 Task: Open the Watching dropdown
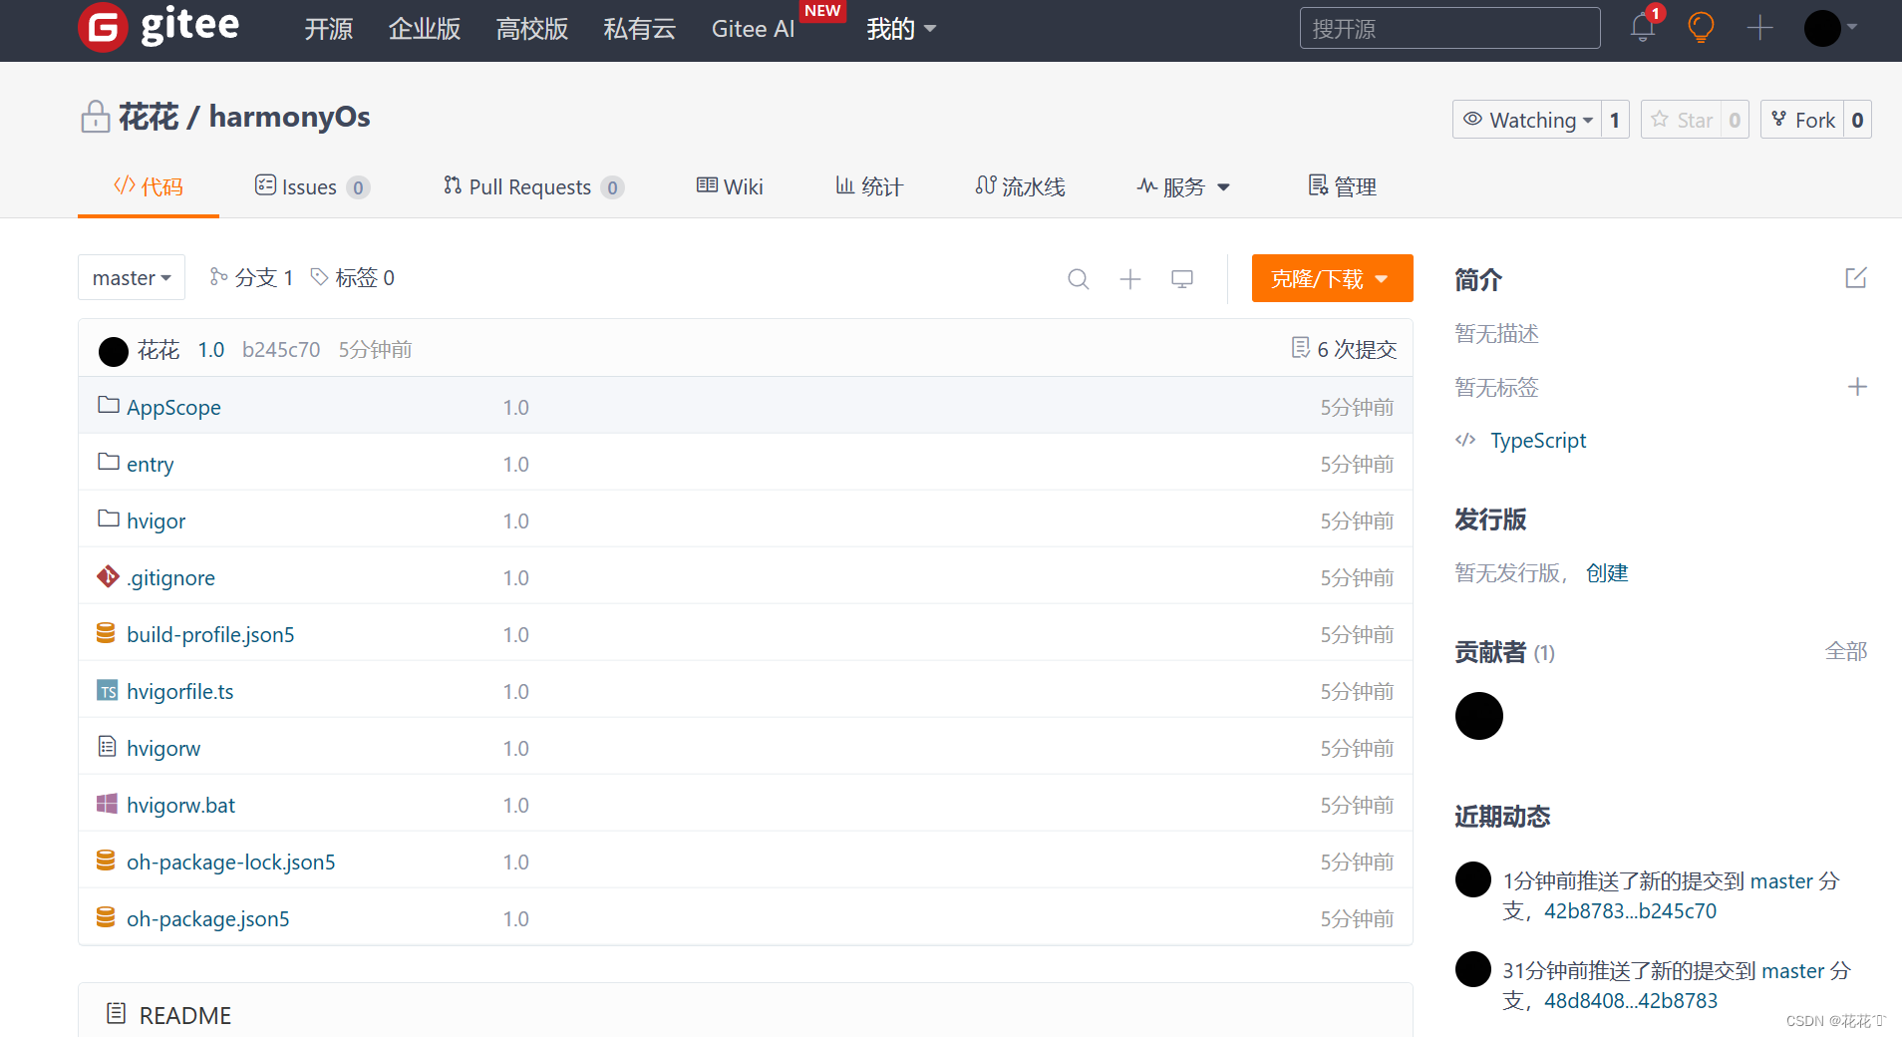point(1527,120)
